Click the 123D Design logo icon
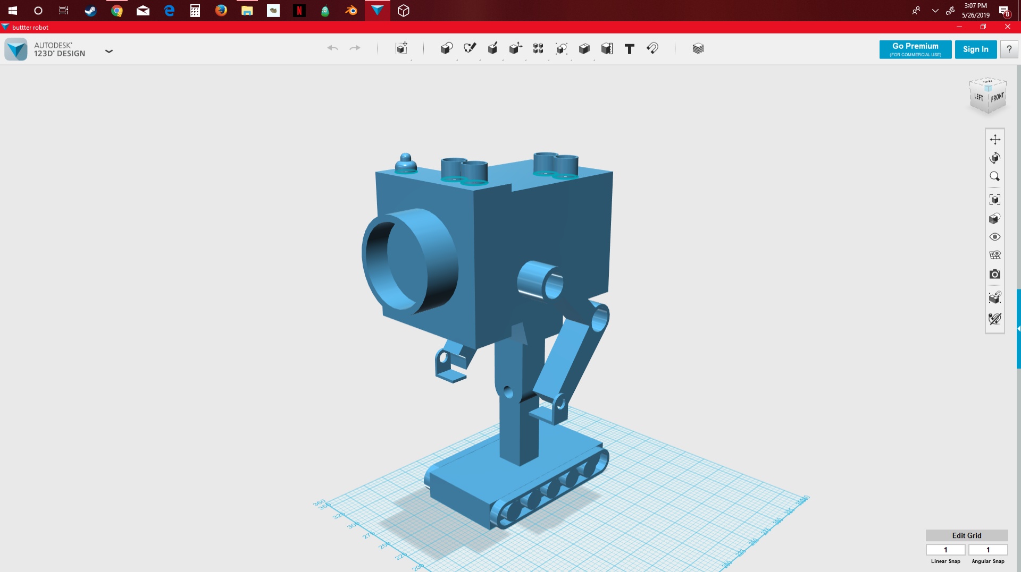The image size is (1021, 572). (16, 49)
